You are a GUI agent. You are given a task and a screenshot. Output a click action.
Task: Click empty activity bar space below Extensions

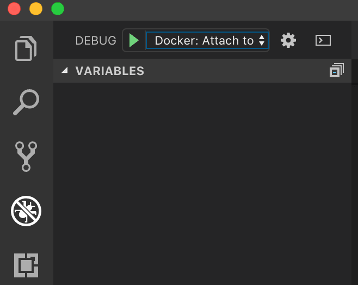[26, 282]
